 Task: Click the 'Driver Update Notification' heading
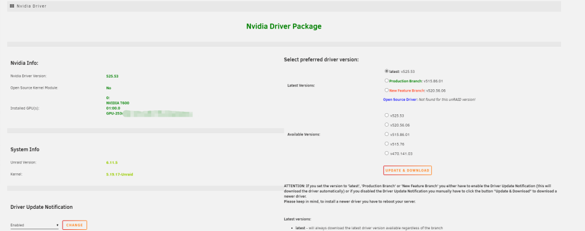(x=42, y=207)
